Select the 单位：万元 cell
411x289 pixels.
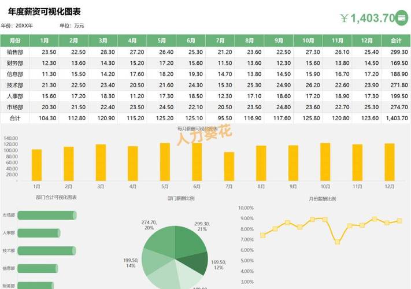(x=72, y=26)
